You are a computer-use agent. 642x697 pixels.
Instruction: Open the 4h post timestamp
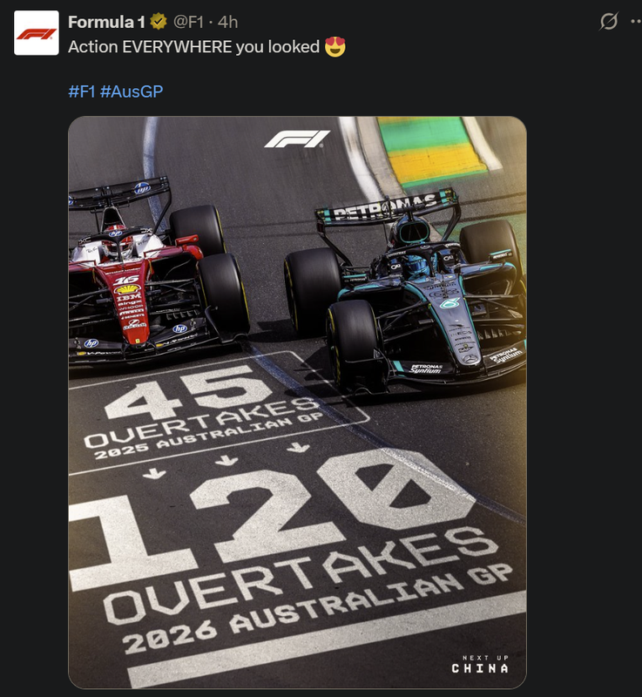(227, 22)
